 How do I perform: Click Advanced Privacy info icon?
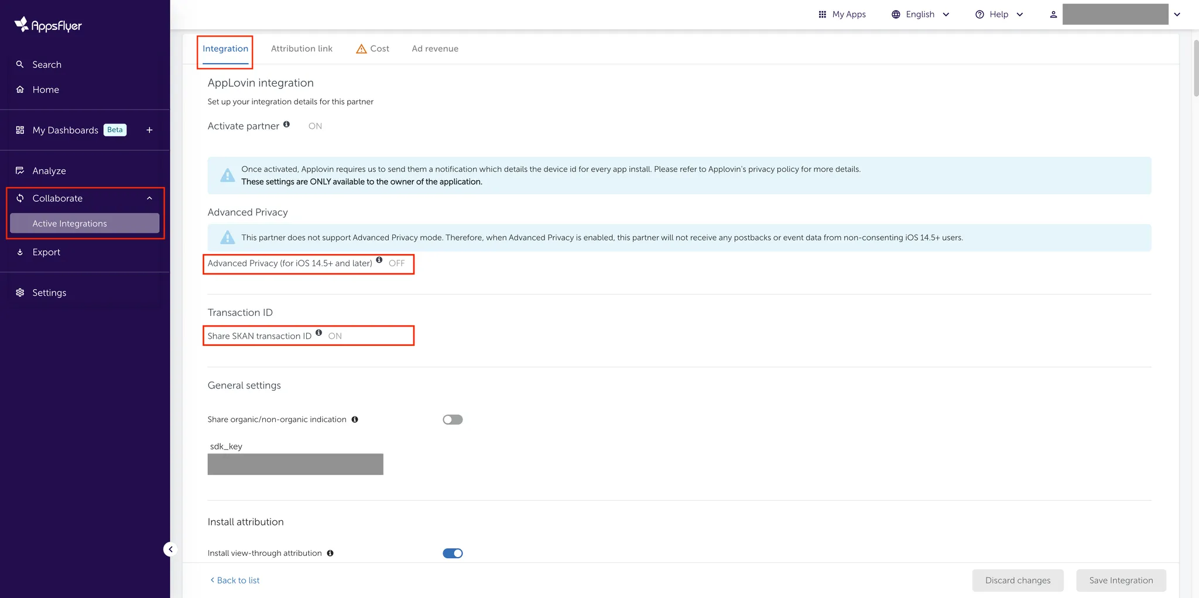[379, 260]
